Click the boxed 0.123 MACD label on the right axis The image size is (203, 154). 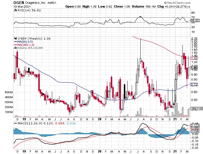[195, 126]
